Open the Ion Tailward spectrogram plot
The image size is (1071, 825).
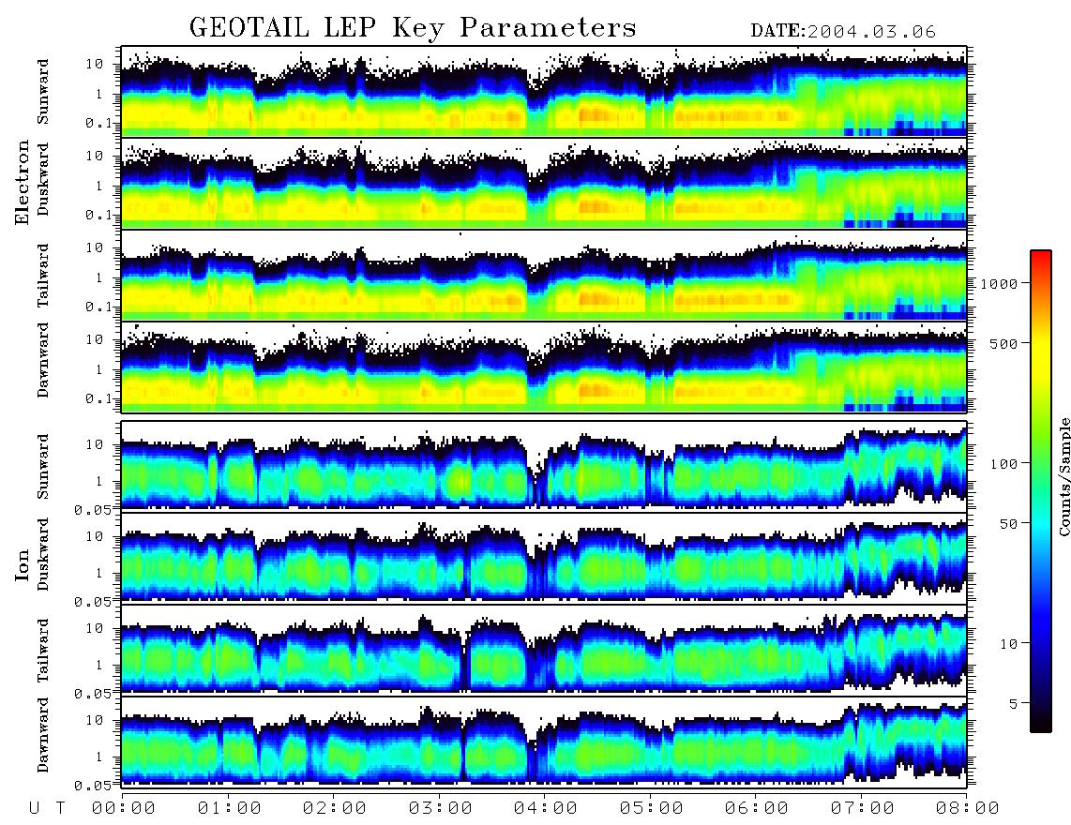tap(544, 651)
